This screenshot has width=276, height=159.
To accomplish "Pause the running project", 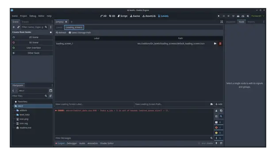I will tap(223, 16).
